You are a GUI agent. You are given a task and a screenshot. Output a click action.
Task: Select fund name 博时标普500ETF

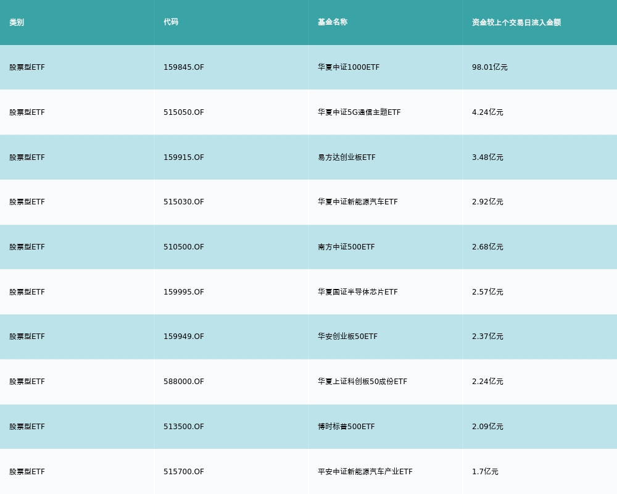pyautogui.click(x=346, y=427)
